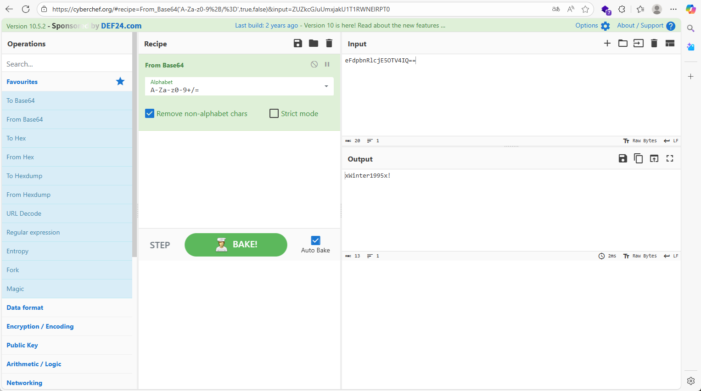Open the browser sidebar settings gear
This screenshot has height=391, width=701.
coord(691,380)
